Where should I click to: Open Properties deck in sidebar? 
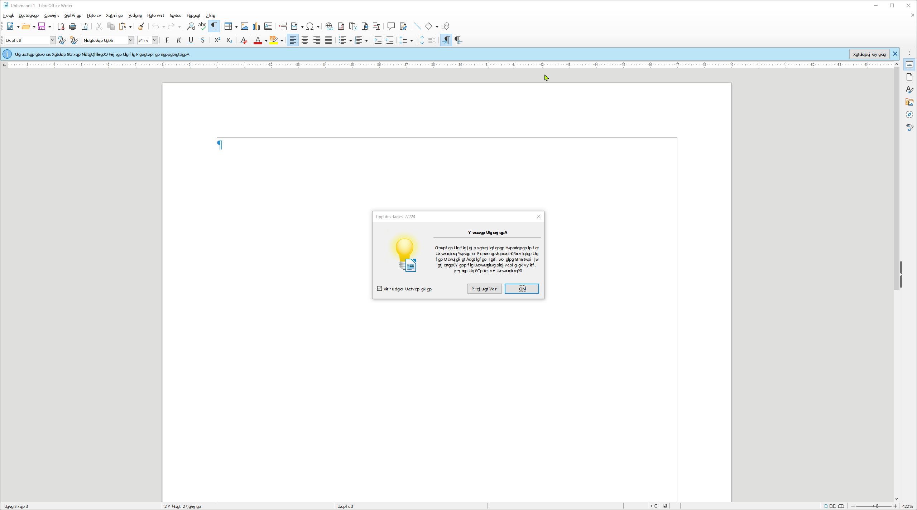909,65
